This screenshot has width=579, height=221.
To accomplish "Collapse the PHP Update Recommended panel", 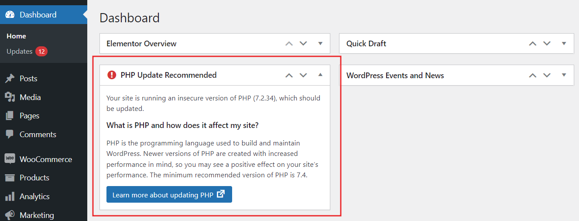I will 320,75.
